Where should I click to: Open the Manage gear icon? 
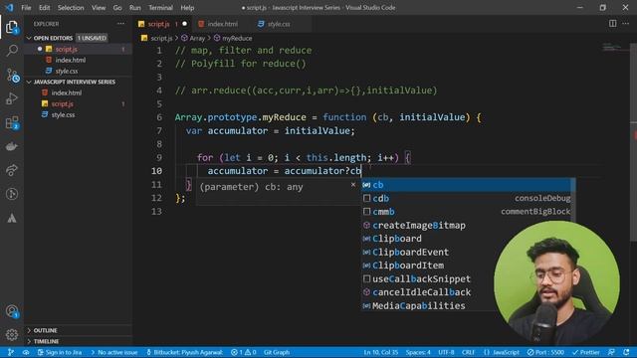pyautogui.click(x=12, y=335)
